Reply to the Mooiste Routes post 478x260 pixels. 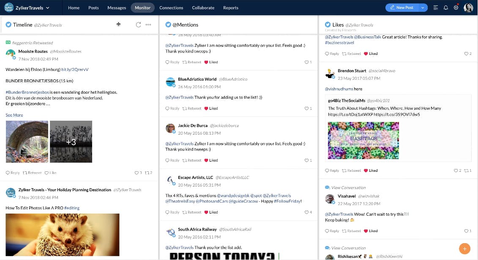13,173
